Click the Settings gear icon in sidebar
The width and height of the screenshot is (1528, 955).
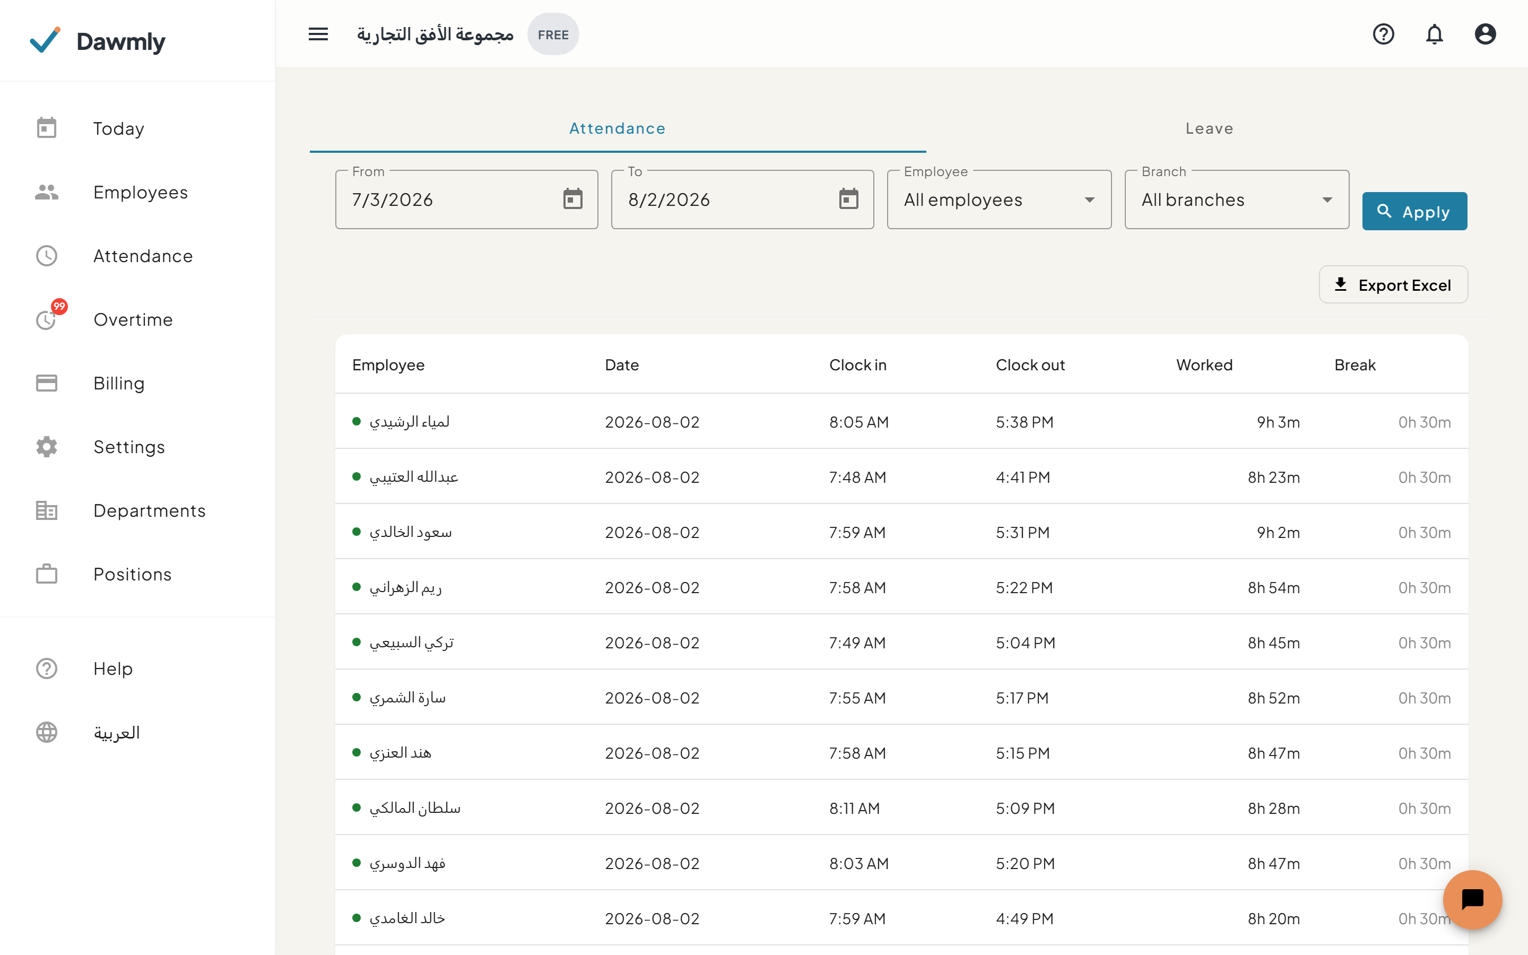(x=47, y=447)
